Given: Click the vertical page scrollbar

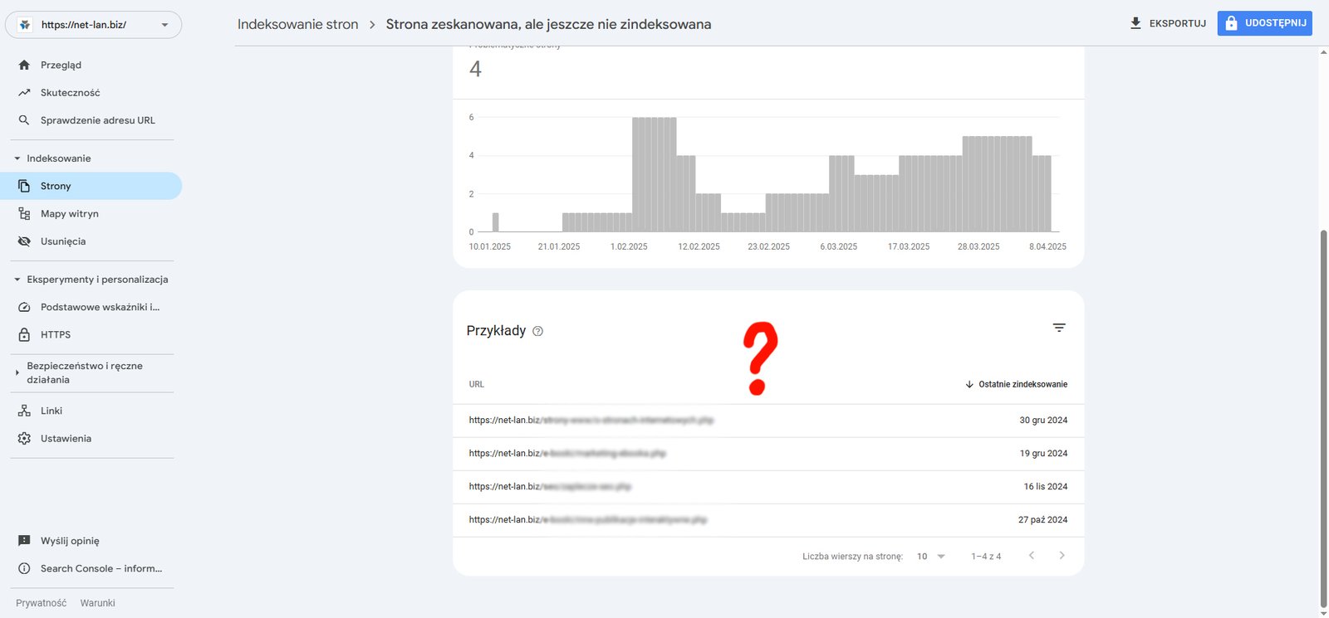Looking at the screenshot, I should 1323,415.
